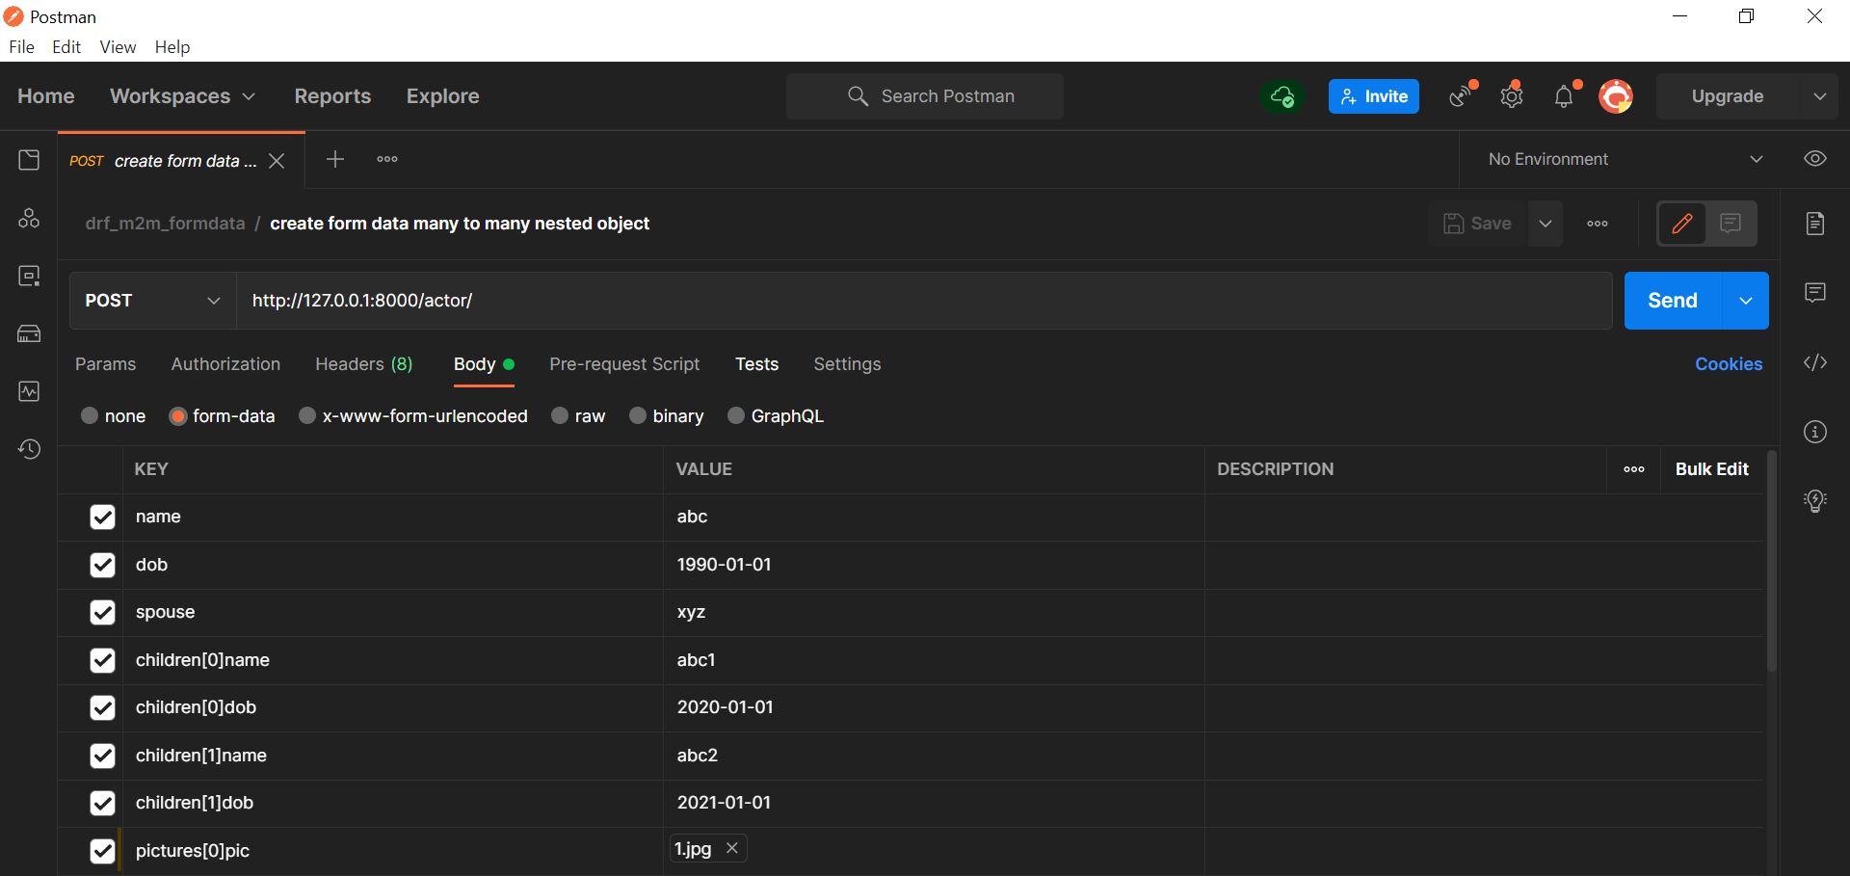Select the GraphQL body type
Viewport: 1850px width, 876px height.
pos(736,415)
